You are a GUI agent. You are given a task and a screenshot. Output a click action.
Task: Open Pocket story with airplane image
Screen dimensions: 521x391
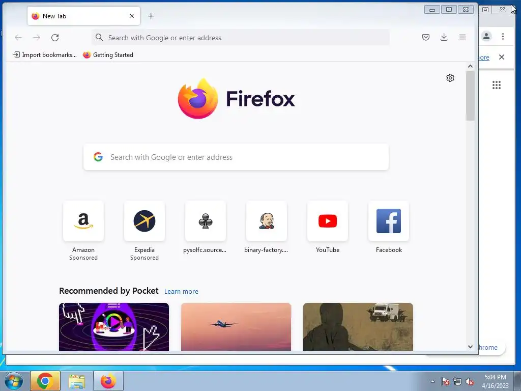click(x=236, y=326)
